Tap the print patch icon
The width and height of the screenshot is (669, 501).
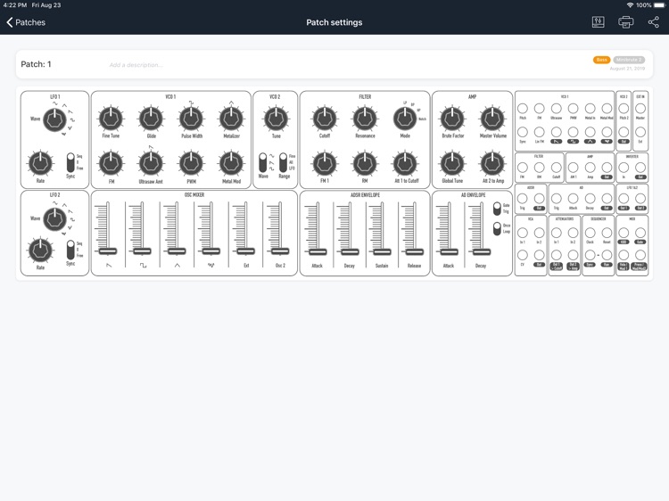625,22
